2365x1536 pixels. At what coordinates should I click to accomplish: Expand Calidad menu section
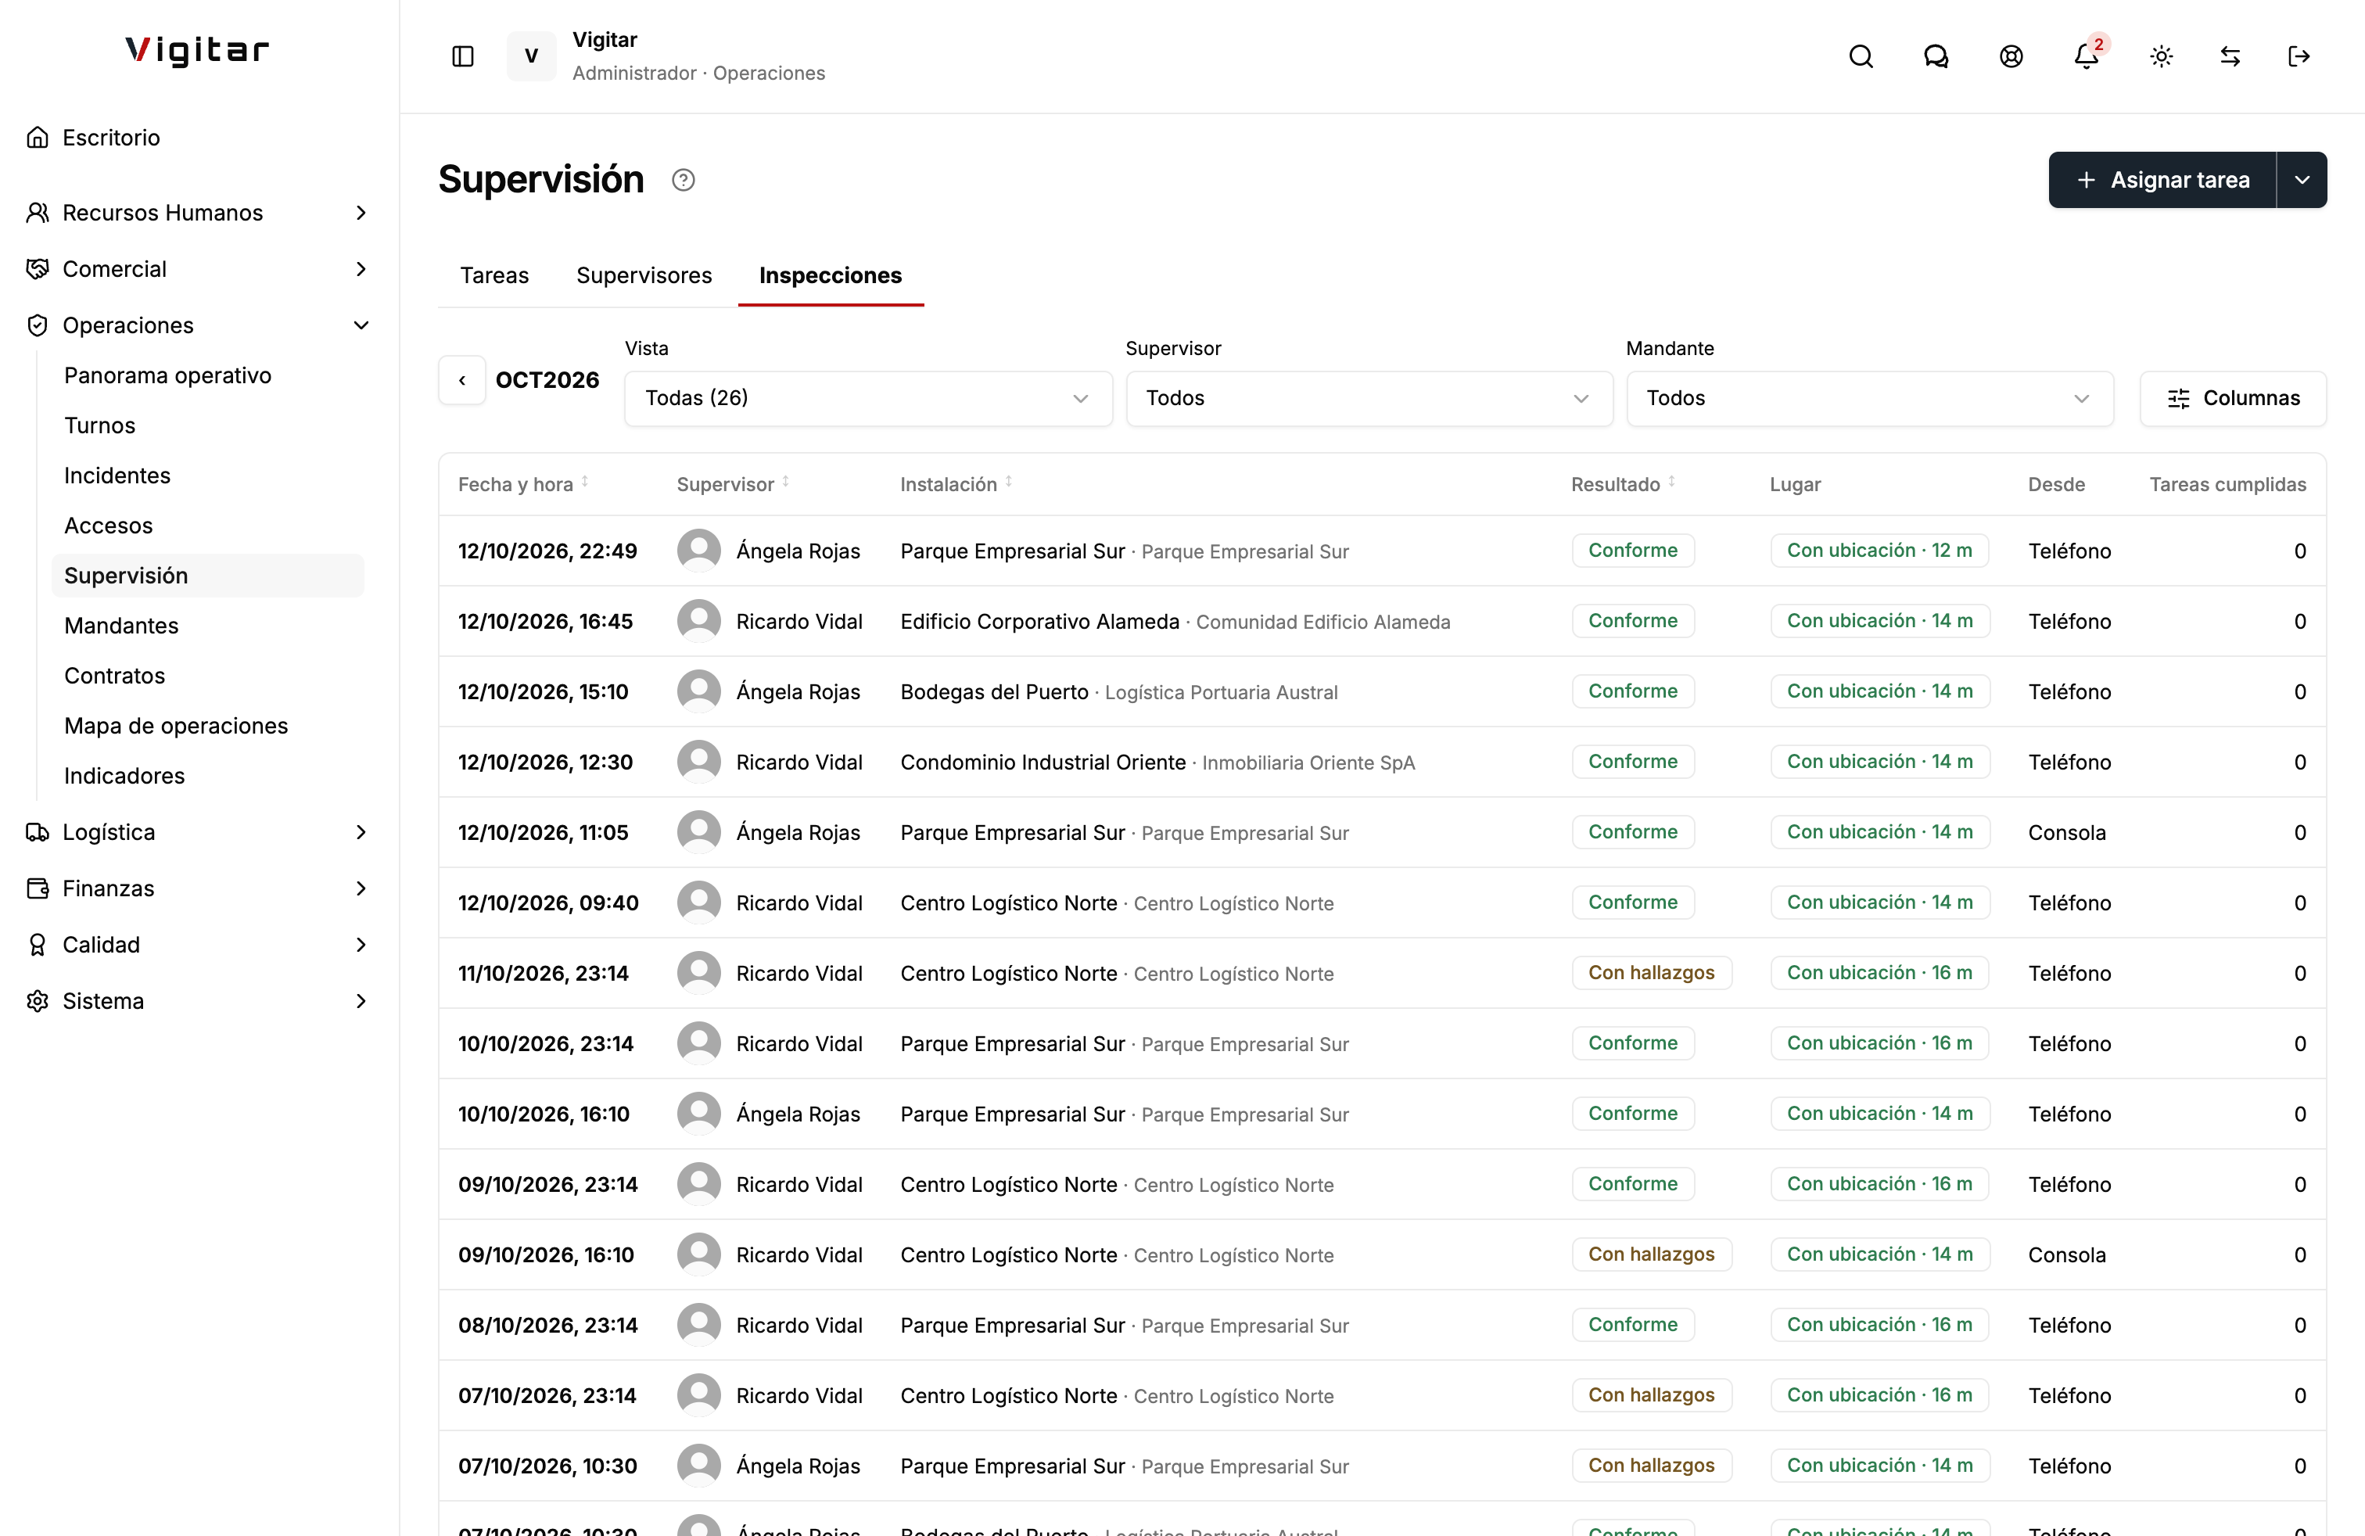pos(199,945)
